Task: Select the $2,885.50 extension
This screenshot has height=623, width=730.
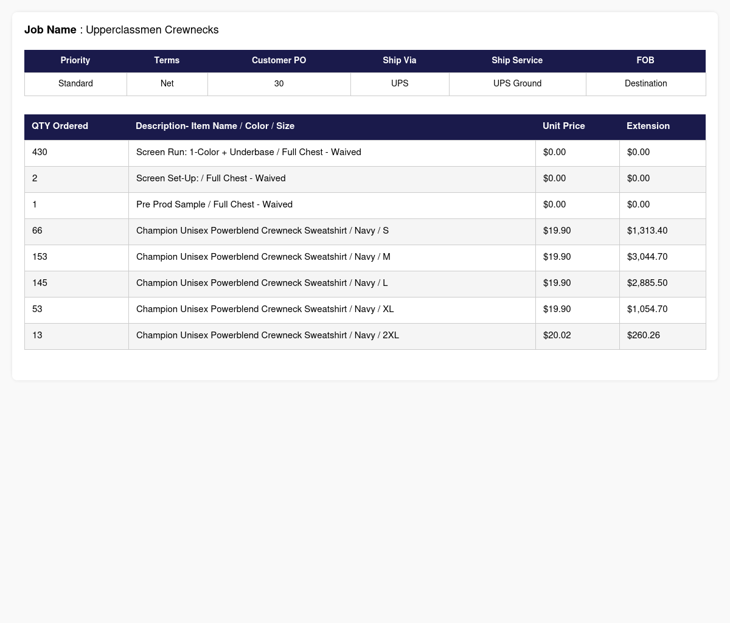Action: 662,284
